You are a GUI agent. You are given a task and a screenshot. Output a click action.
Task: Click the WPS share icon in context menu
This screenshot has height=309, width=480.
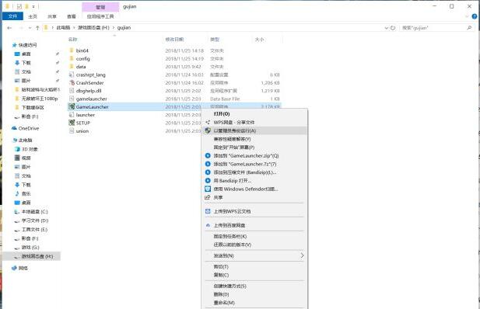point(208,122)
